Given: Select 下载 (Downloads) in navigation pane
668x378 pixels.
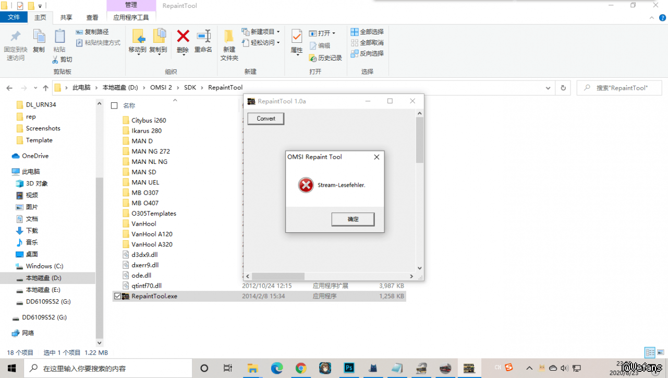Looking at the screenshot, I should [32, 230].
